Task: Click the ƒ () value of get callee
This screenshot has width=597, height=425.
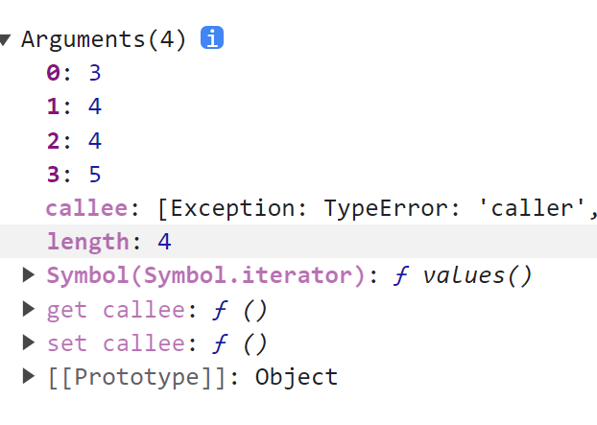Action: [x=240, y=310]
